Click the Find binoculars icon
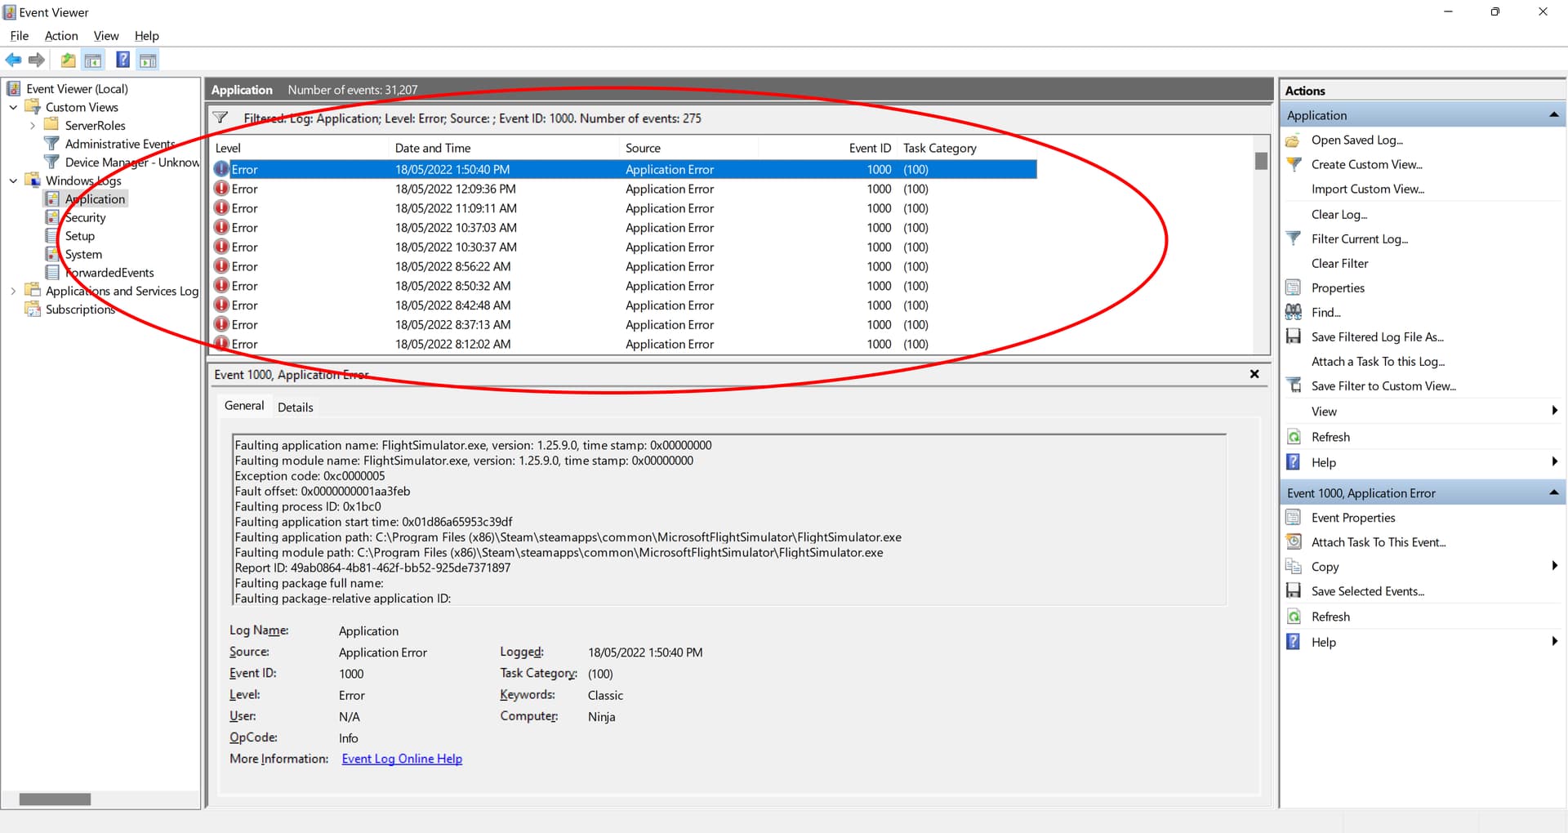Image resolution: width=1568 pixels, height=833 pixels. click(1294, 313)
